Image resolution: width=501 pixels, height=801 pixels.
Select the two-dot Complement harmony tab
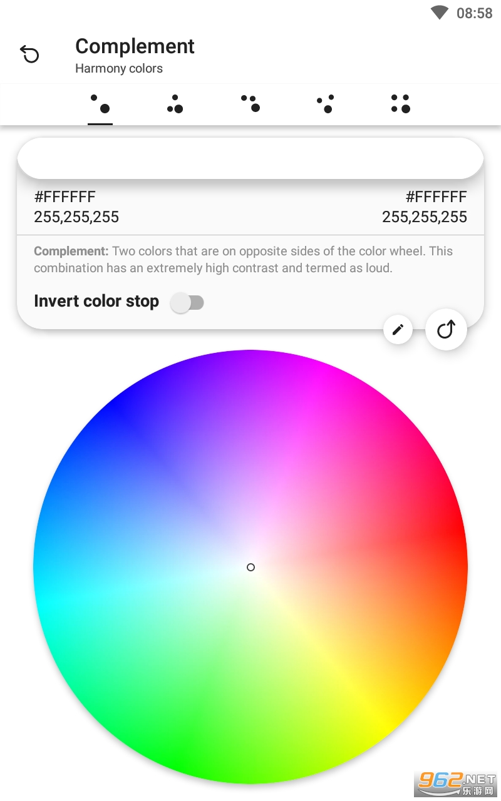[x=100, y=104]
